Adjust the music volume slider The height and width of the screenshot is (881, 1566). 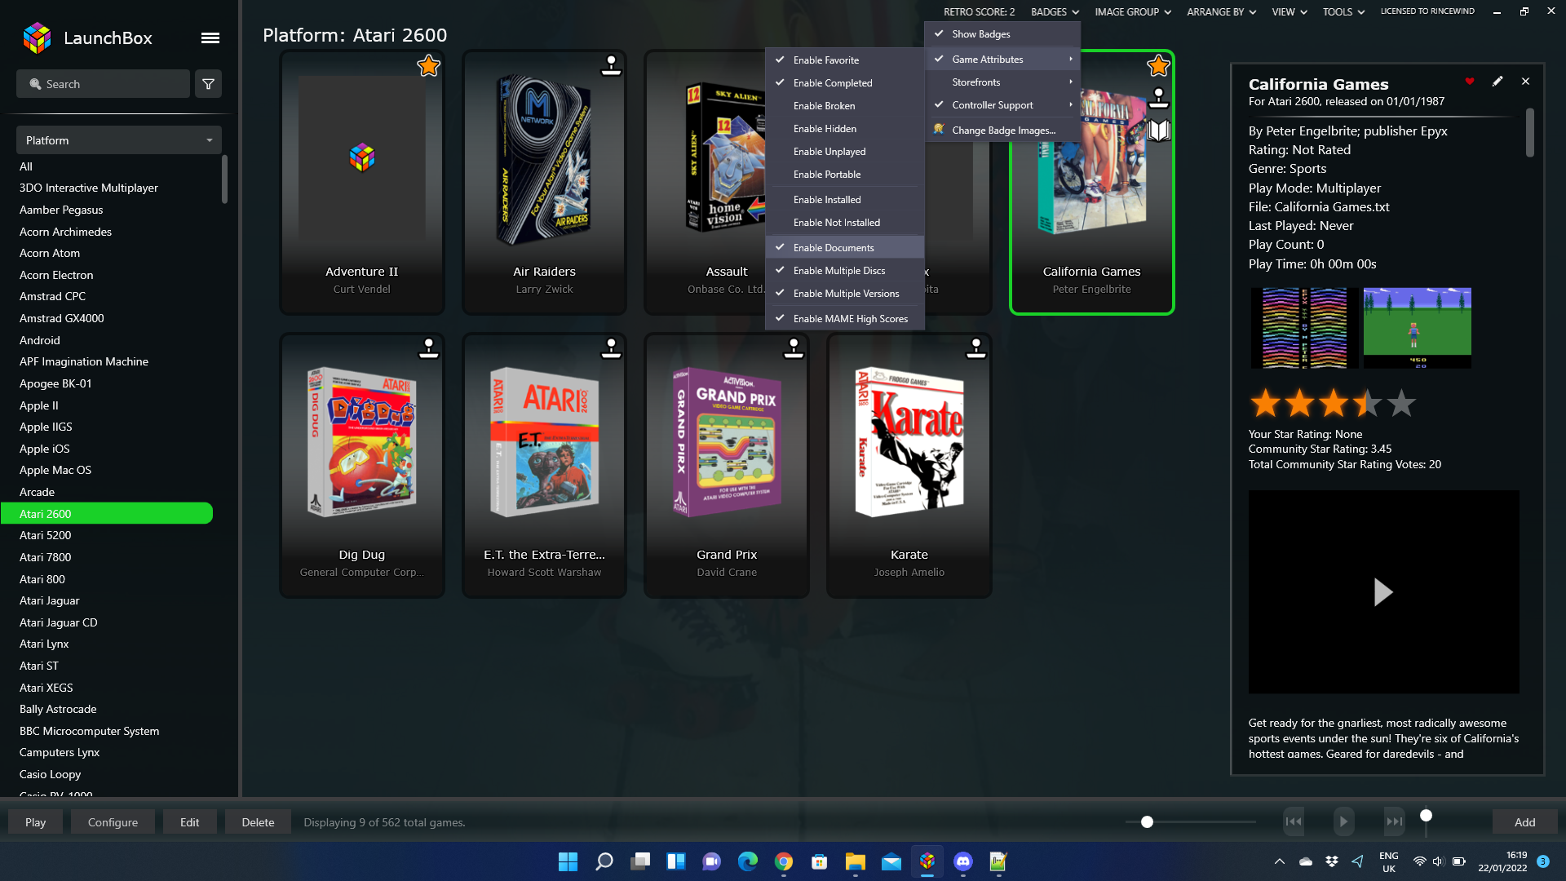coord(1426,816)
